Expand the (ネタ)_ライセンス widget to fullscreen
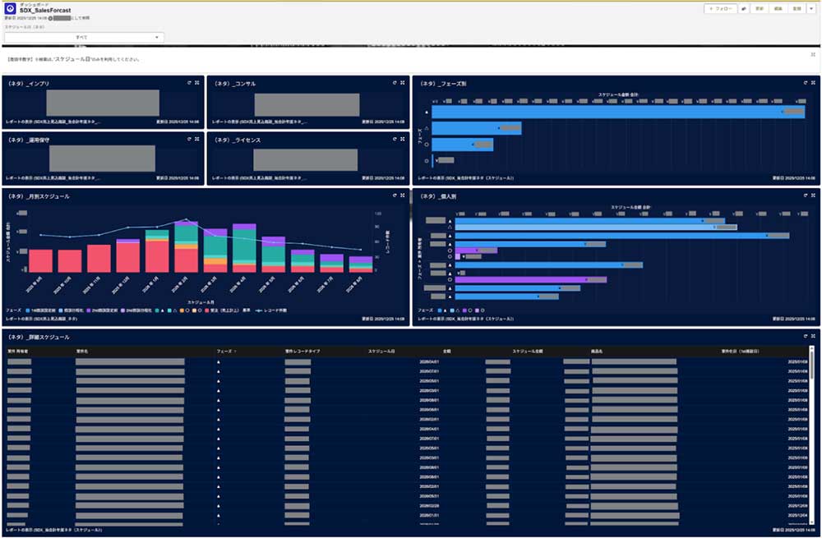 [x=402, y=140]
